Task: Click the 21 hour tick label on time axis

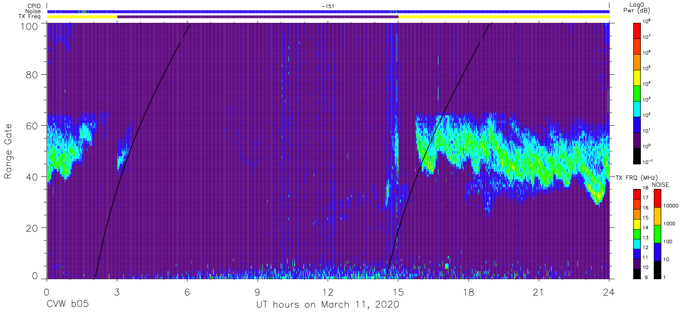Action: [x=539, y=291]
